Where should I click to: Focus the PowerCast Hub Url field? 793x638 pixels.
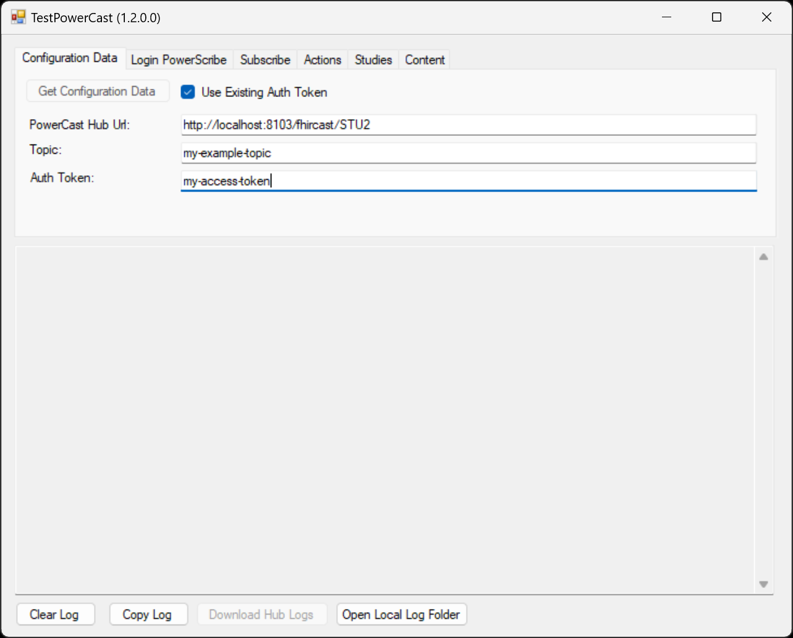point(469,125)
